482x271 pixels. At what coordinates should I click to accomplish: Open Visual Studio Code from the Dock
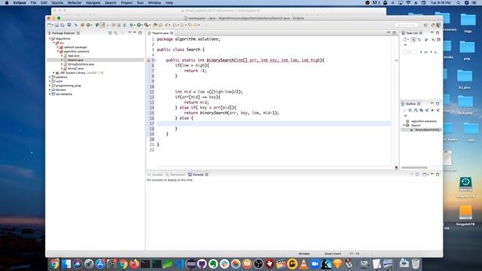click(179, 264)
